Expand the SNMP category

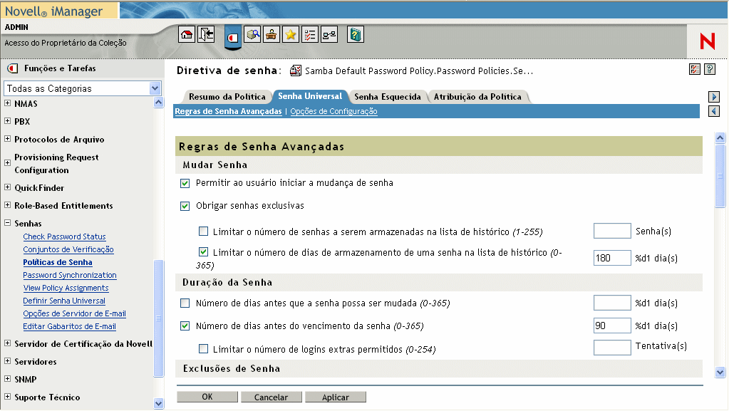(x=7, y=378)
